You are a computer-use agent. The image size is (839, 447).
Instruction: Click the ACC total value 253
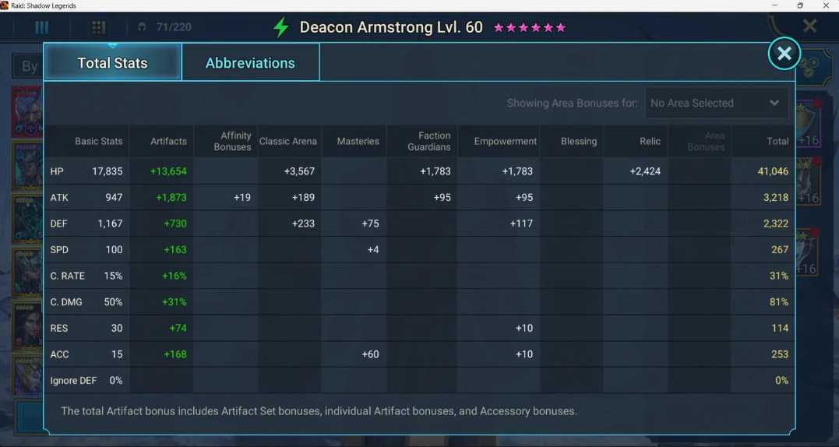(780, 354)
